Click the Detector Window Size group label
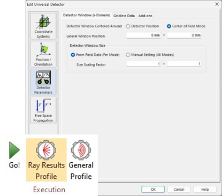 (x=88, y=46)
